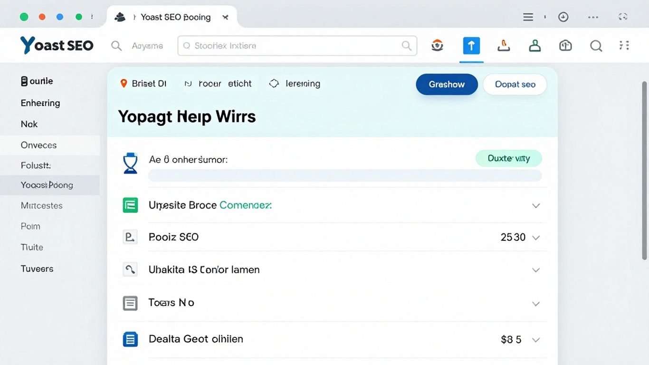Click the orange Yoast avatar toolbar icon
The image size is (649, 365).
pos(437,45)
